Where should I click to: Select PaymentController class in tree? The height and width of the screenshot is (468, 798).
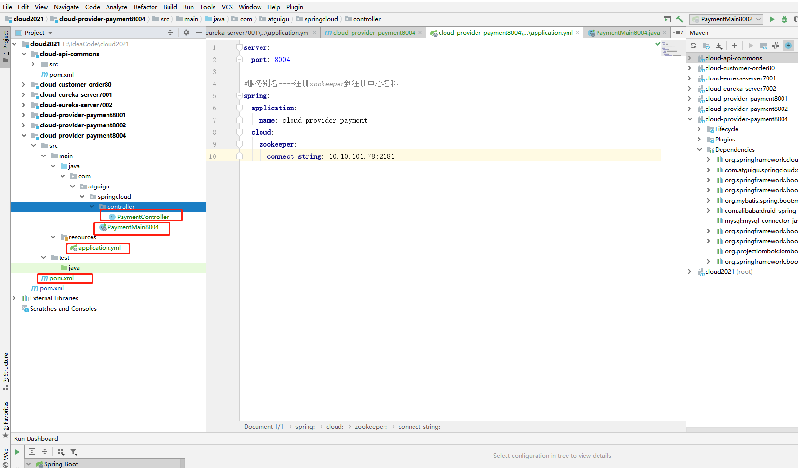coord(143,217)
